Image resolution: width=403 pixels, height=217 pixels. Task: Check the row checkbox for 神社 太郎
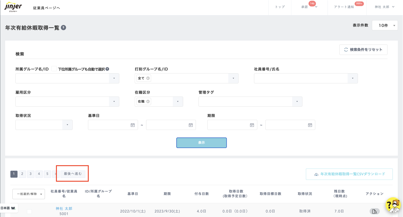(x=29, y=212)
